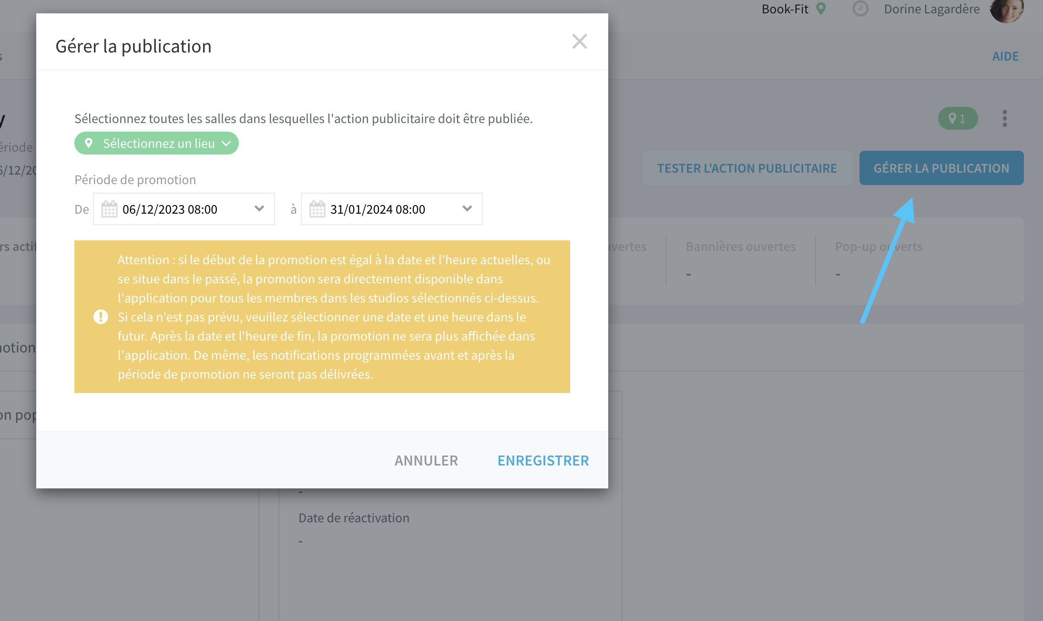Click the end date field 31/01/2024 08:00
The image size is (1043, 621).
(392, 209)
